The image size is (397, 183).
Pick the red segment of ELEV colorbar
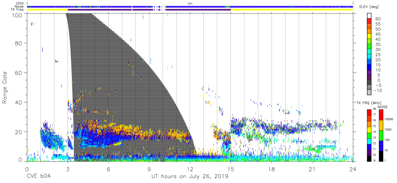369,21
